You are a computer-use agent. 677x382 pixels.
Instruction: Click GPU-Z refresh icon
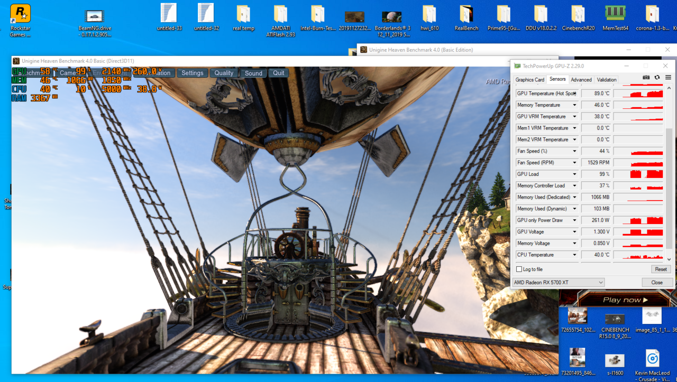coord(657,77)
